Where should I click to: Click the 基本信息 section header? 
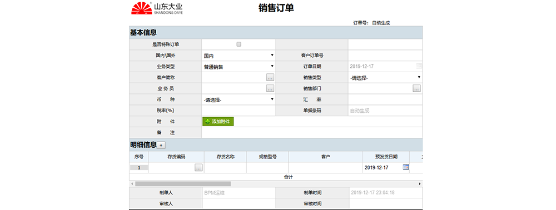pos(276,33)
